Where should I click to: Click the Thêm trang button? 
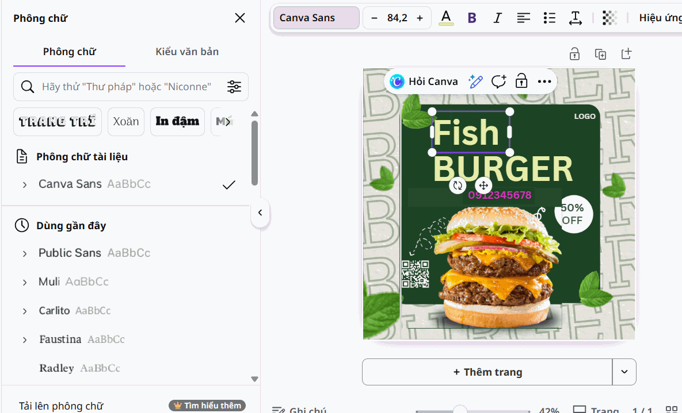tap(487, 372)
